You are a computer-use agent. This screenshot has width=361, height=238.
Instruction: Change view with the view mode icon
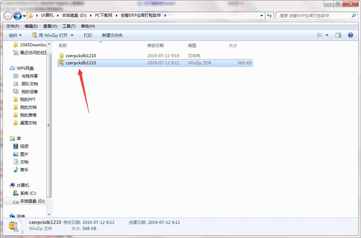319,35
